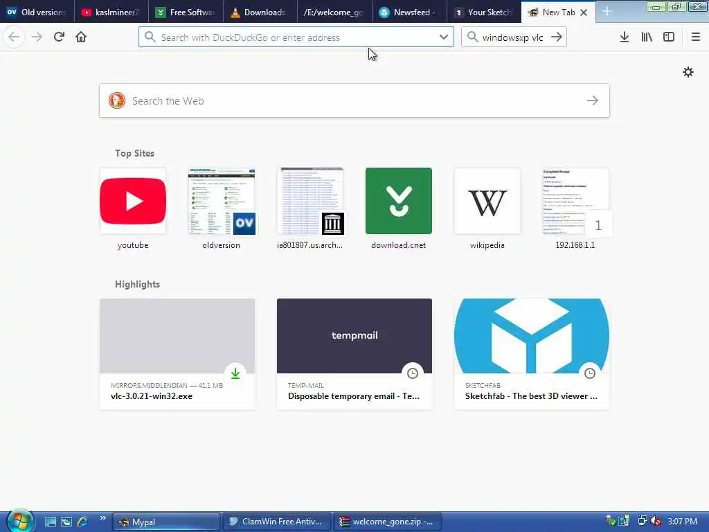Click the network tray icon
The height and width of the screenshot is (532, 709).
coord(642,521)
